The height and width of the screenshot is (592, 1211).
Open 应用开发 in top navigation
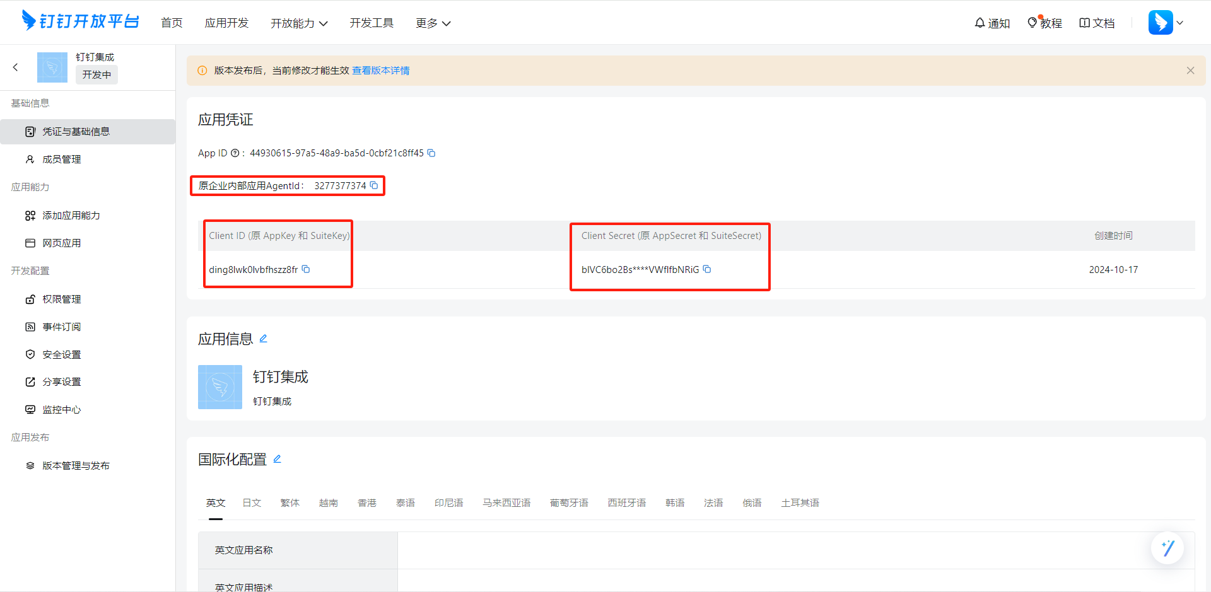(226, 23)
